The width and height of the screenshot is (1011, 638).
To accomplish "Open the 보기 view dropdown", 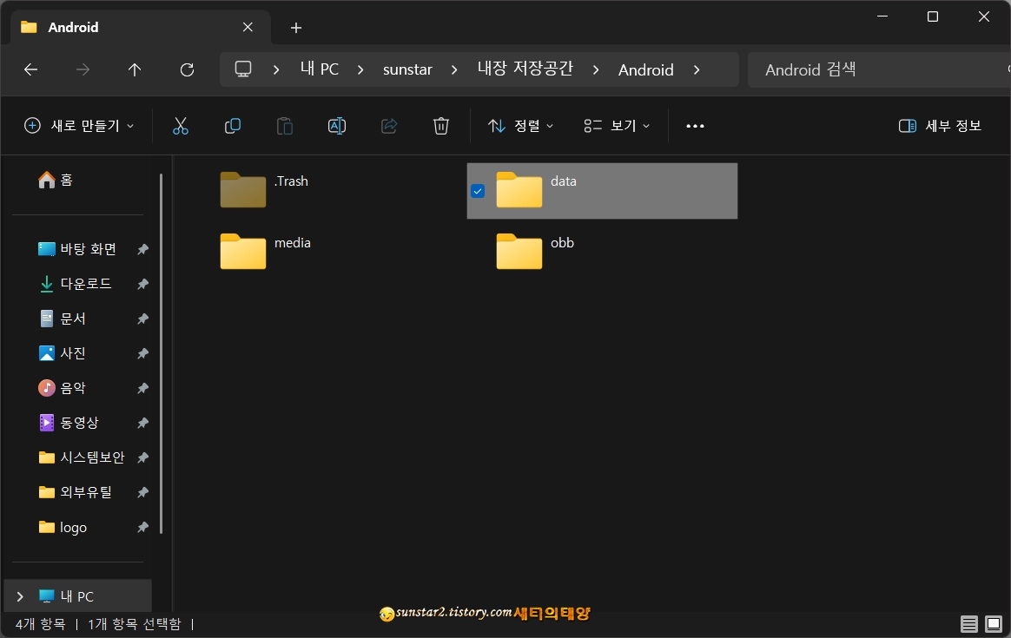I will click(x=617, y=126).
